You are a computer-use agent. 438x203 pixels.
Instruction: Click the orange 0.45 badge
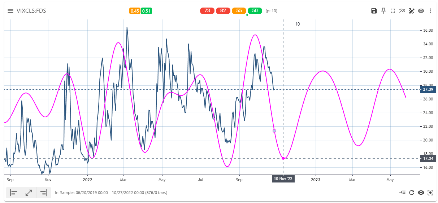click(x=135, y=11)
